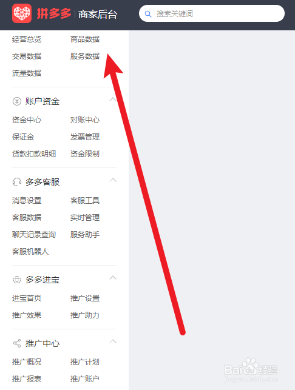Image resolution: width=295 pixels, height=390 pixels.
Task: Open the 经营总览 menu item
Action: click(x=27, y=39)
